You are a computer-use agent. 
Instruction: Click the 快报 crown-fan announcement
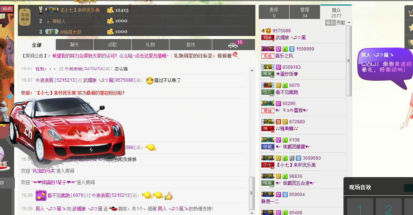click(73, 93)
